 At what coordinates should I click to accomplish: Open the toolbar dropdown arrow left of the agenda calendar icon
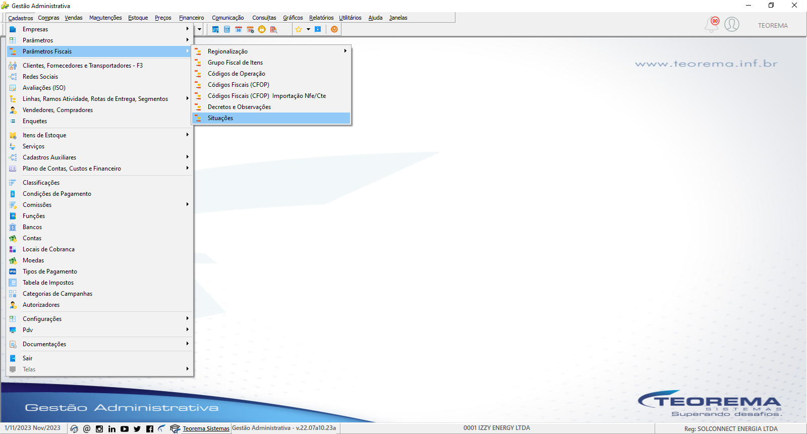[x=199, y=29]
